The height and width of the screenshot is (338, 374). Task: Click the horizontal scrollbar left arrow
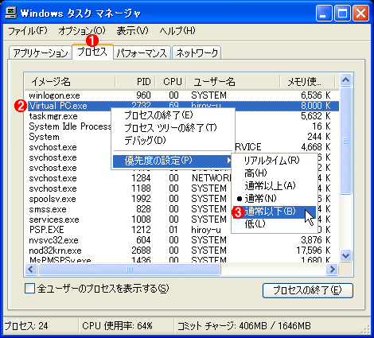tap(31, 270)
